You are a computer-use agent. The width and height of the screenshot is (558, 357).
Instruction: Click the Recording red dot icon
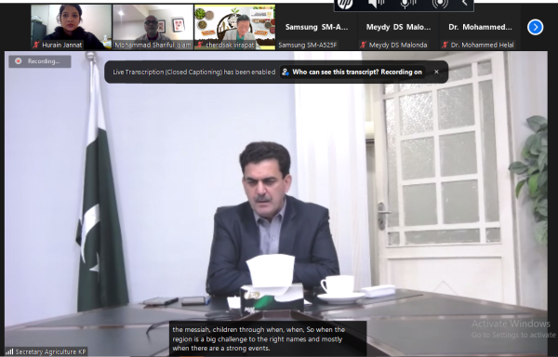click(18, 61)
